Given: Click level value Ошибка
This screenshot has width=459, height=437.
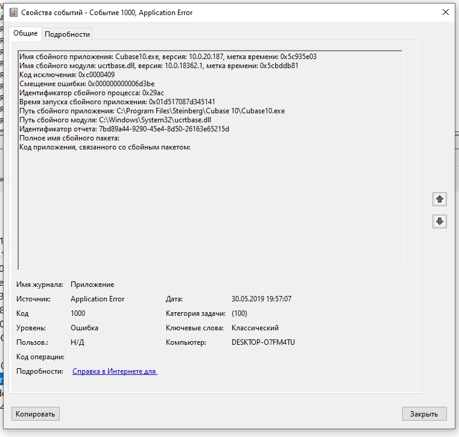Looking at the screenshot, I should [x=84, y=328].
